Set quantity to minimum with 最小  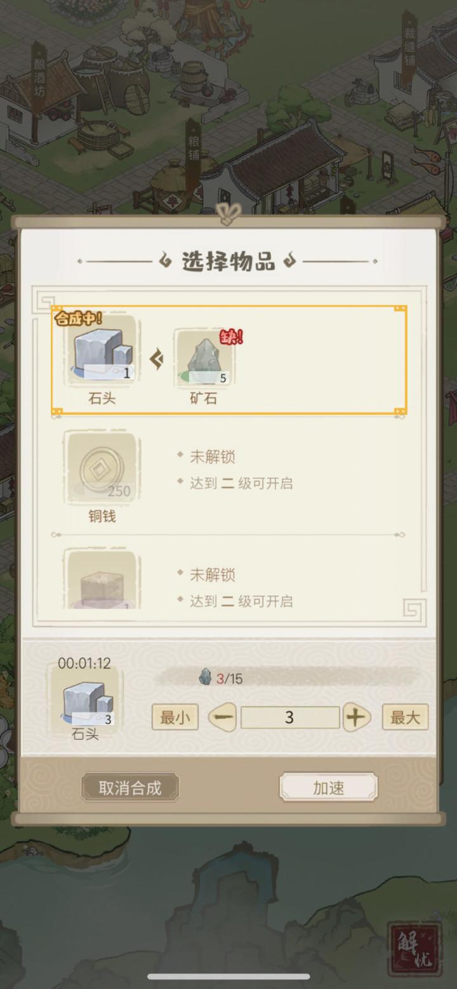175,717
